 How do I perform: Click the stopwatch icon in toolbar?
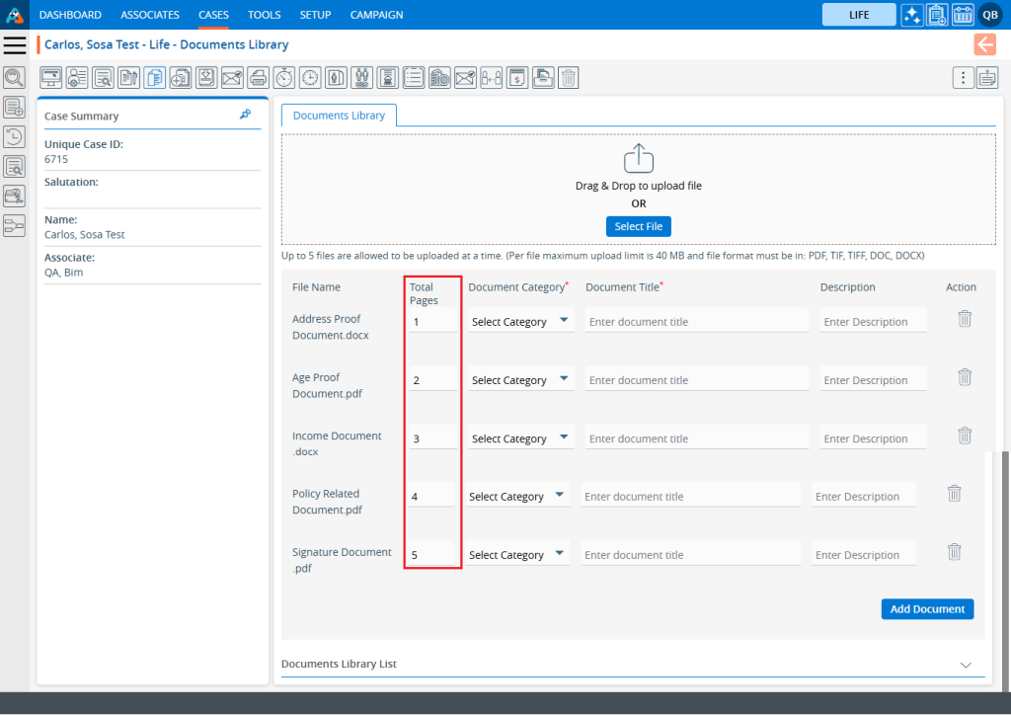[x=284, y=78]
